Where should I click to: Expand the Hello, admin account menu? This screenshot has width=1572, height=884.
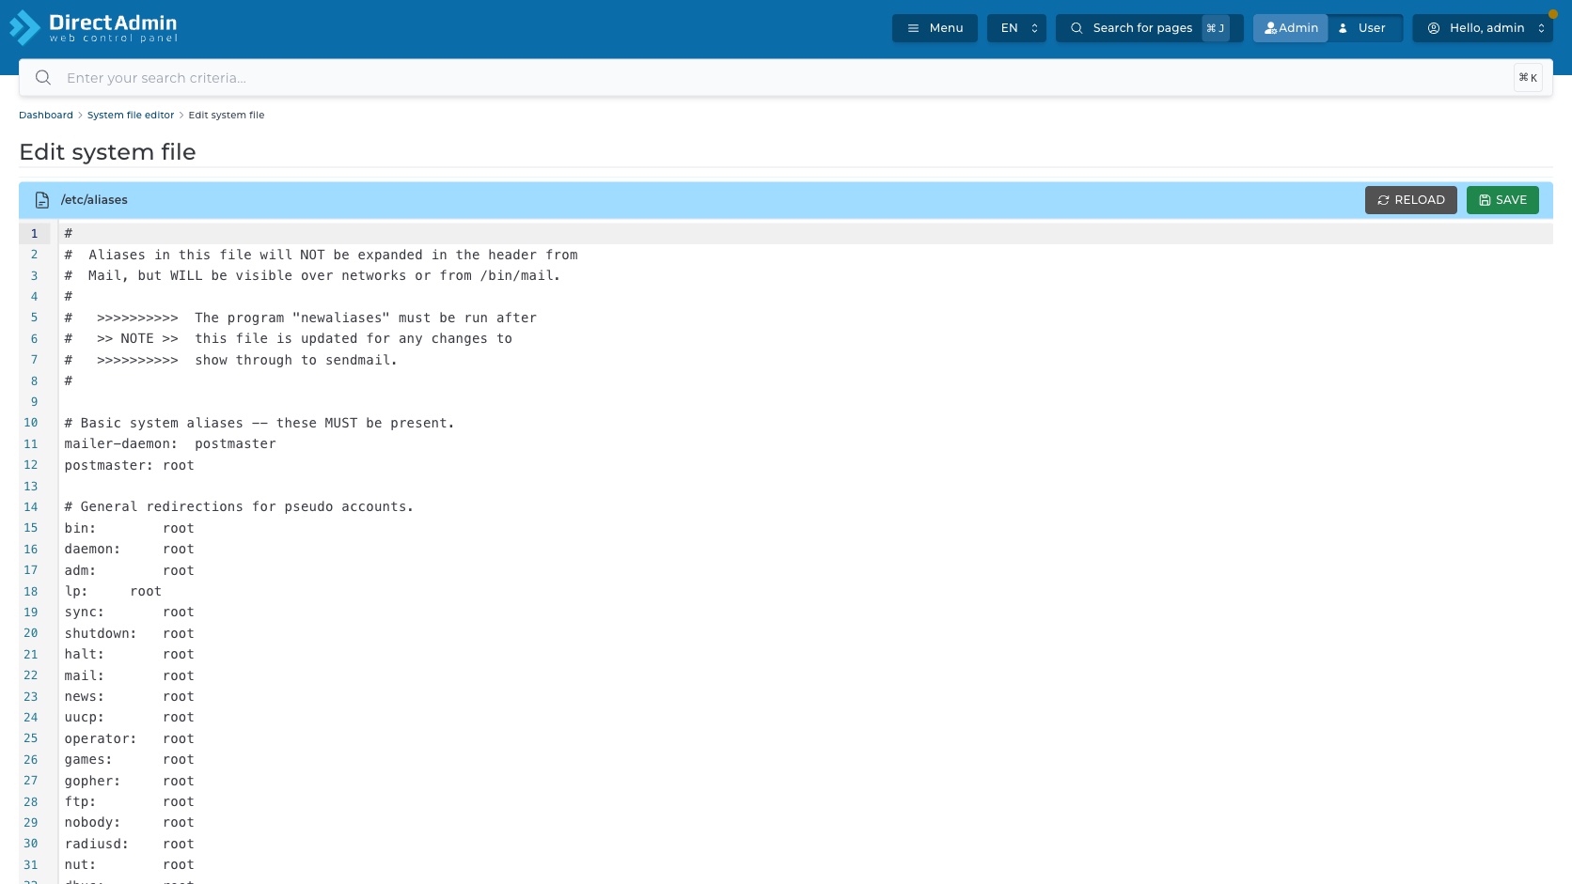point(1483,28)
